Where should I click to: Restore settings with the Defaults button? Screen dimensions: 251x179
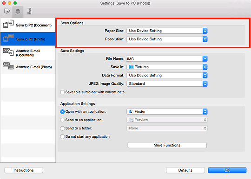point(185,170)
